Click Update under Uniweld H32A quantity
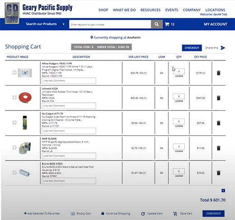 point(179,101)
